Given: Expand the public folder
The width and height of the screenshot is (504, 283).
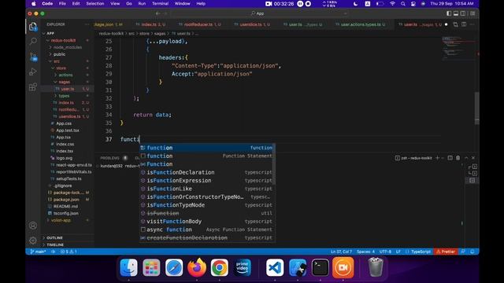Looking at the screenshot, I should tap(59, 54).
